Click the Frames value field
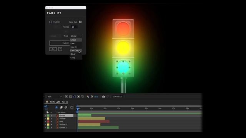 click(x=74, y=27)
